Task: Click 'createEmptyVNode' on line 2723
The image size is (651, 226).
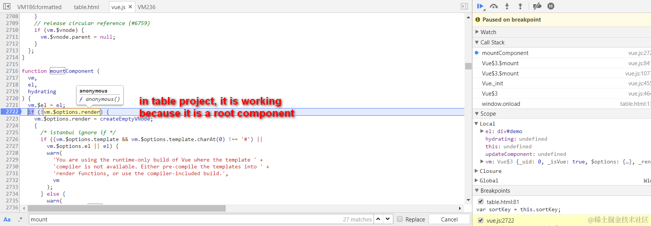Action: pyautogui.click(x=125, y=119)
